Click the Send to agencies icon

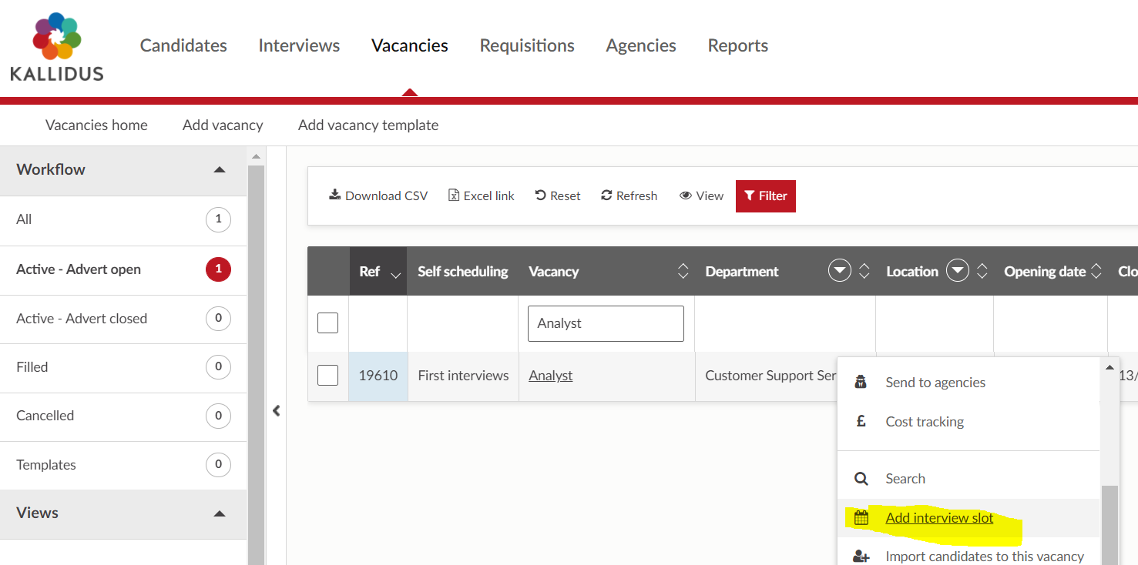point(861,383)
